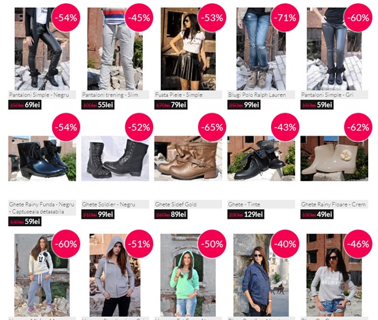The height and width of the screenshot is (320, 378).
Task: Open the Ghete Rainy Floare - Crem boots image
Action: tap(334, 158)
